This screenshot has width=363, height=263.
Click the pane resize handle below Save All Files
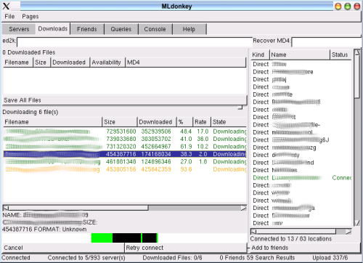coord(240,108)
